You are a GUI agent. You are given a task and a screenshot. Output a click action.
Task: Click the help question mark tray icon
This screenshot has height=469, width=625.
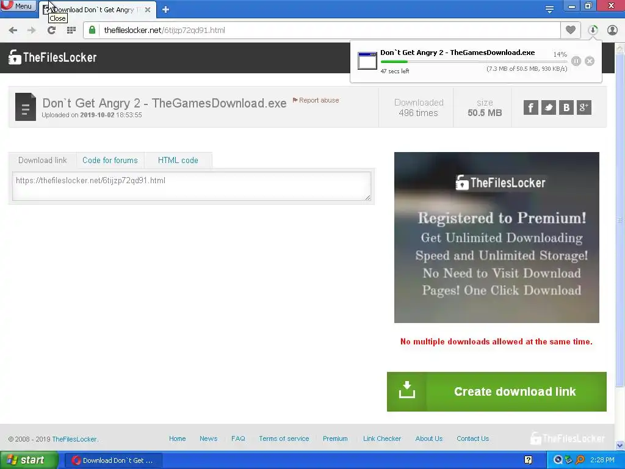[x=529, y=460]
